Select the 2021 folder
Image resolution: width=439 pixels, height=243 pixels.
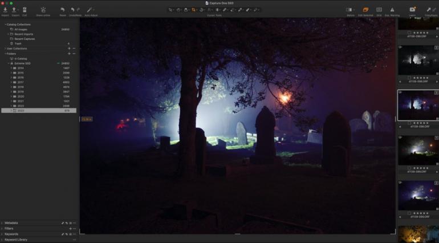[39, 101]
